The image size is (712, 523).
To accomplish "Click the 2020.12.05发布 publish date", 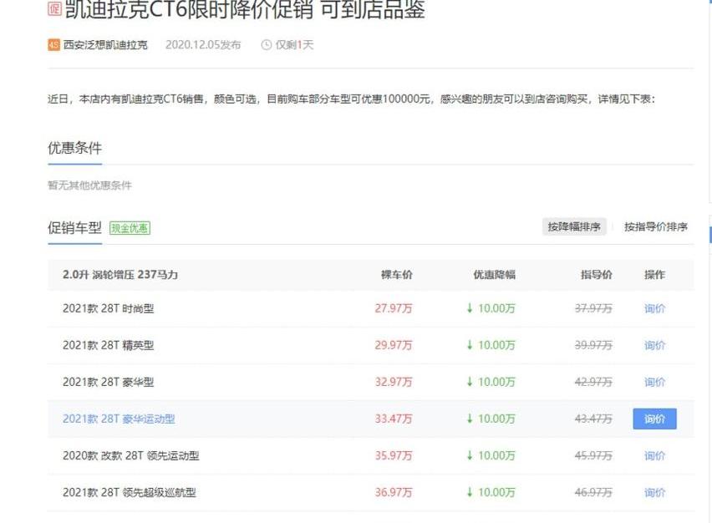I will (x=203, y=44).
